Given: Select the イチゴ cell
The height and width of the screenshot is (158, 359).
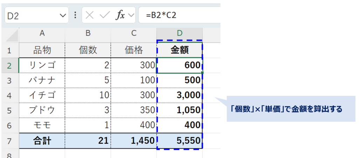Looking at the screenshot, I should point(42,96).
